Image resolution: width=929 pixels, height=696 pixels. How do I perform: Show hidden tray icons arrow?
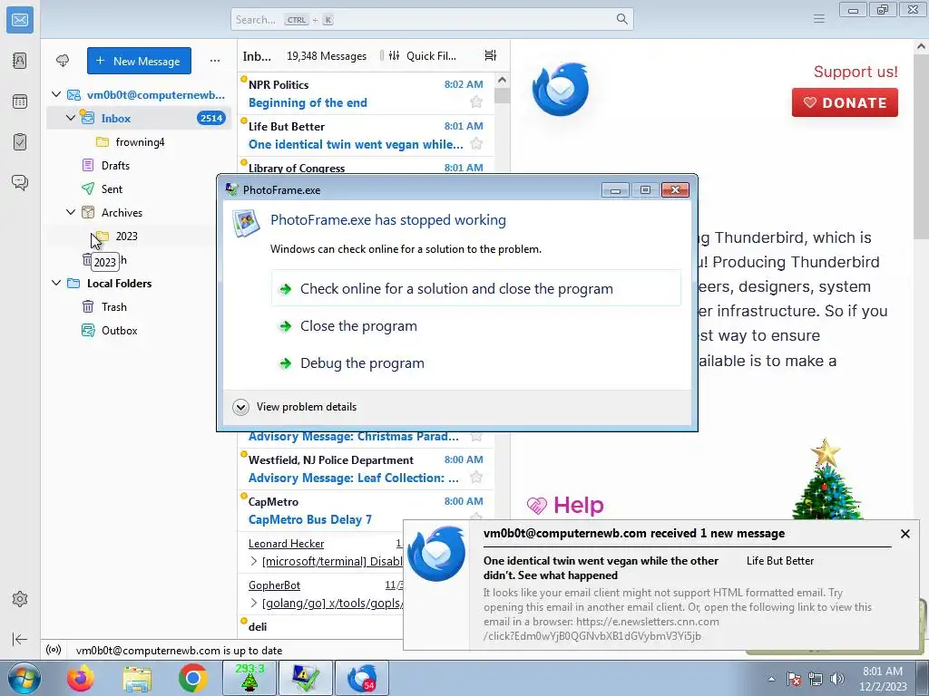click(771, 679)
